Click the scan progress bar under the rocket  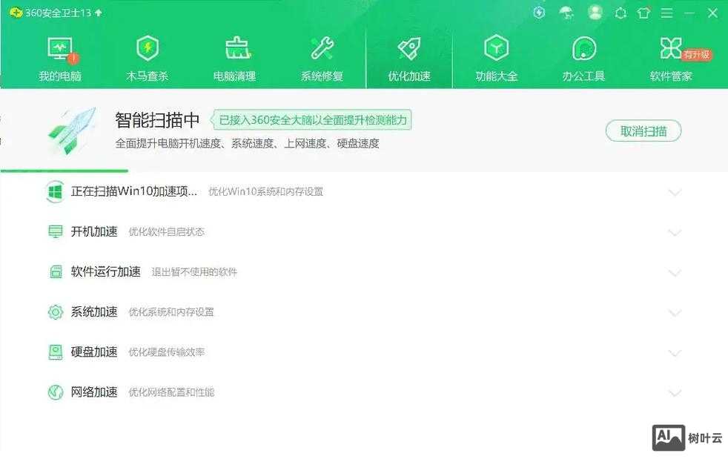point(64,171)
